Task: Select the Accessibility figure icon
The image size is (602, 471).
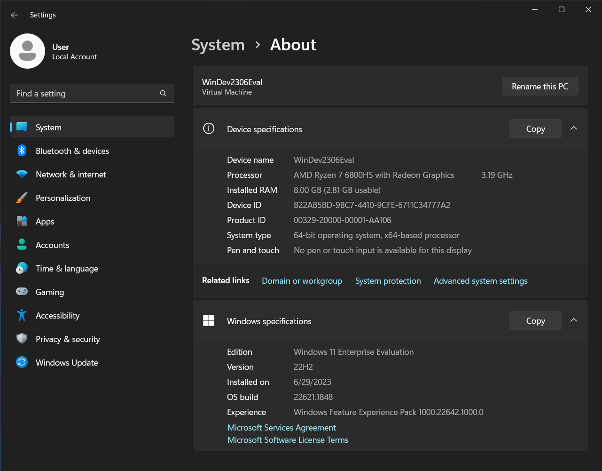Action: coord(22,315)
